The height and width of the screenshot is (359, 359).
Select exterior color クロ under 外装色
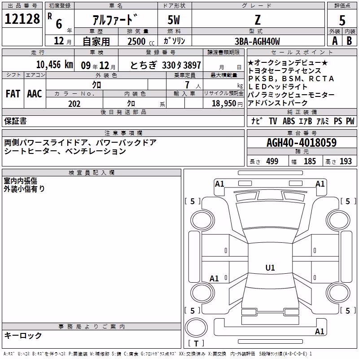click(x=96, y=85)
